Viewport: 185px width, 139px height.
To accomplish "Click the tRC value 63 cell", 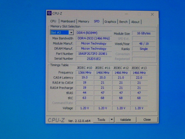I will (x=85, y=98).
